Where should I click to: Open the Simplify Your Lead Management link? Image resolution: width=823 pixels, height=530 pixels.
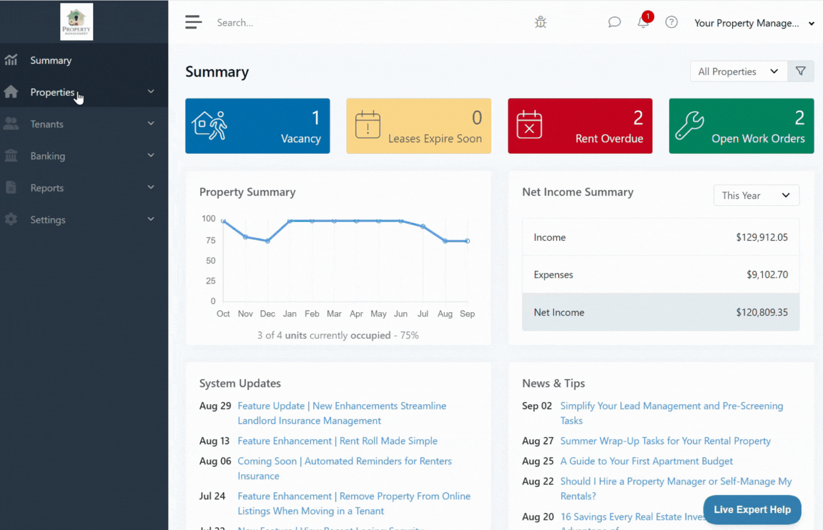(x=672, y=413)
